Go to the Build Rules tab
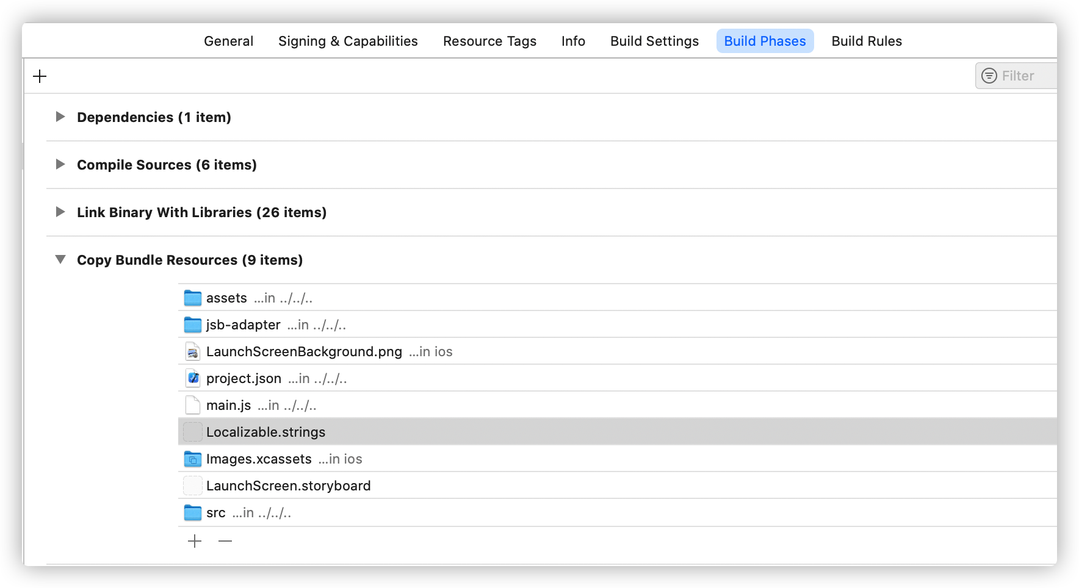The width and height of the screenshot is (1079, 588). pos(867,41)
